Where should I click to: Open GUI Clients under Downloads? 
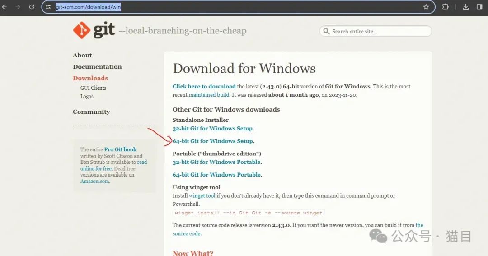(x=93, y=88)
